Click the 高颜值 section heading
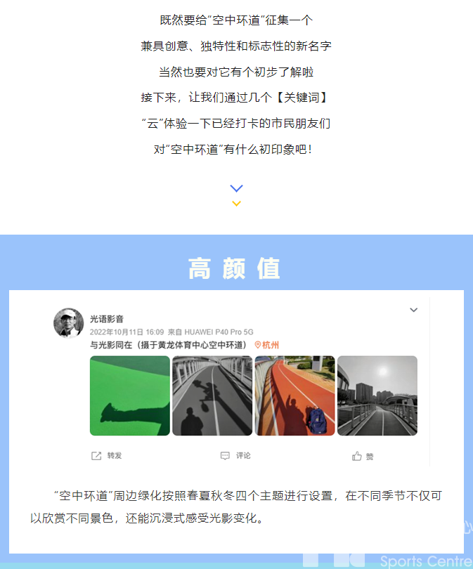Screen dimensions: 473x569 click(235, 268)
